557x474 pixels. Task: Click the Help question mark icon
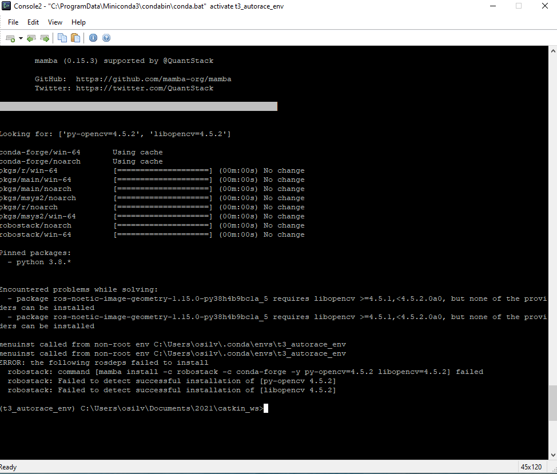106,38
